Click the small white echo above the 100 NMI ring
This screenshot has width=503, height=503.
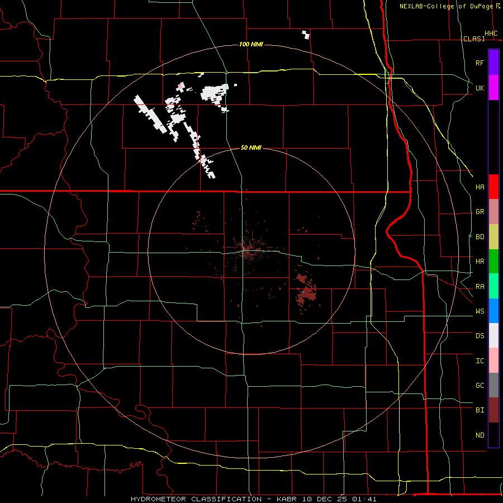tap(306, 34)
